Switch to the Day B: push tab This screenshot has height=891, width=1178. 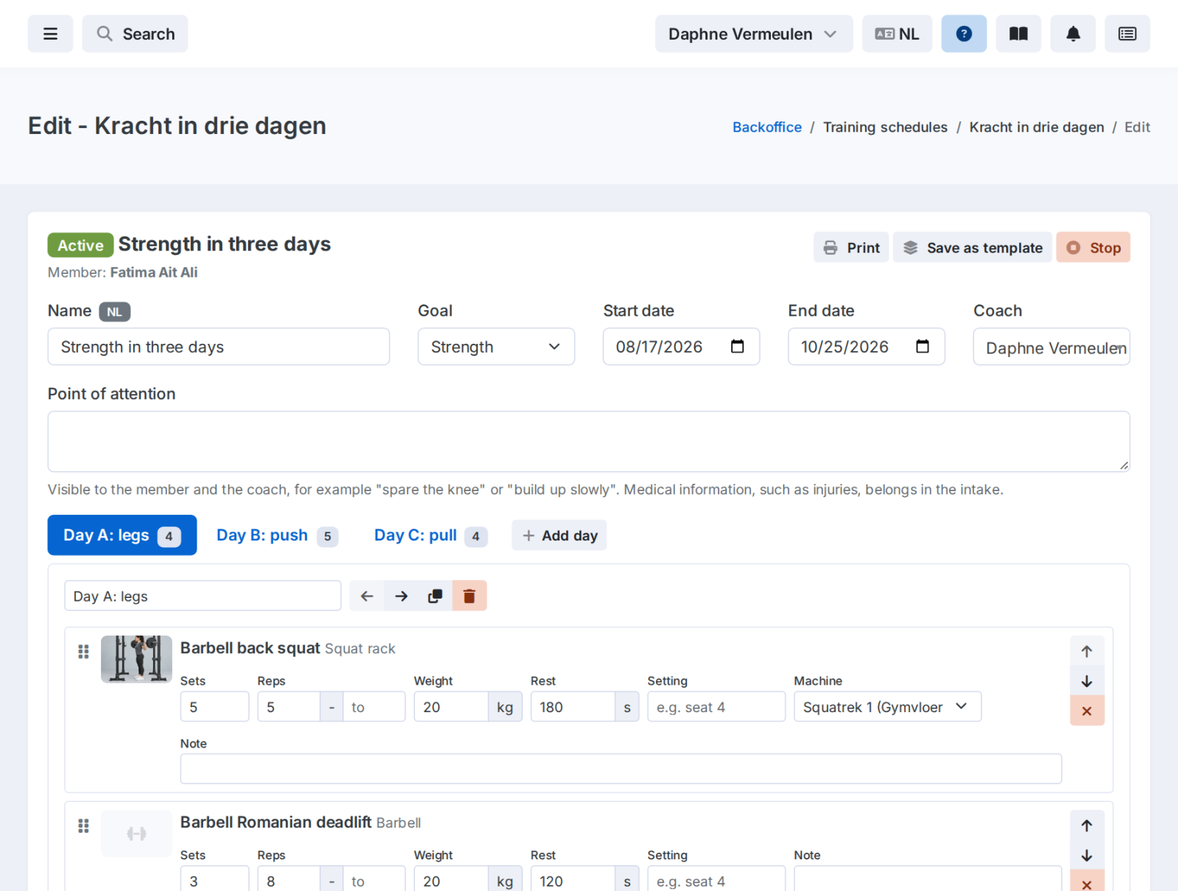point(277,535)
